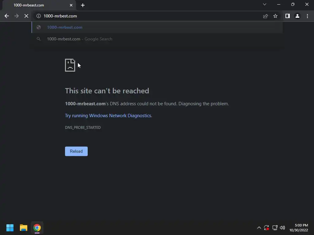The height and width of the screenshot is (235, 314).
Task: Edit the address bar URL
Action: 148,16
